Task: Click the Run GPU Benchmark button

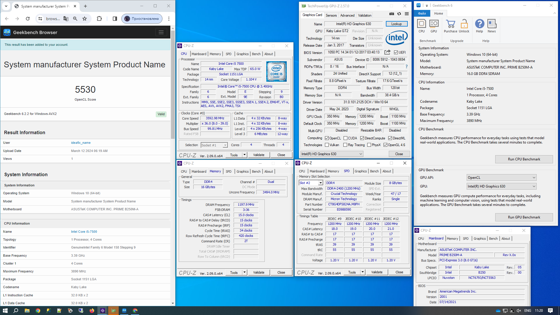Action: (524, 217)
